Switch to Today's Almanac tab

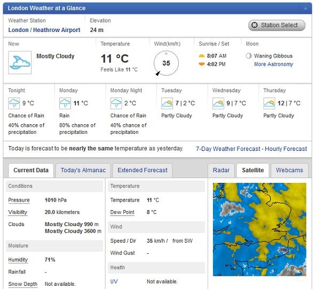click(x=83, y=171)
